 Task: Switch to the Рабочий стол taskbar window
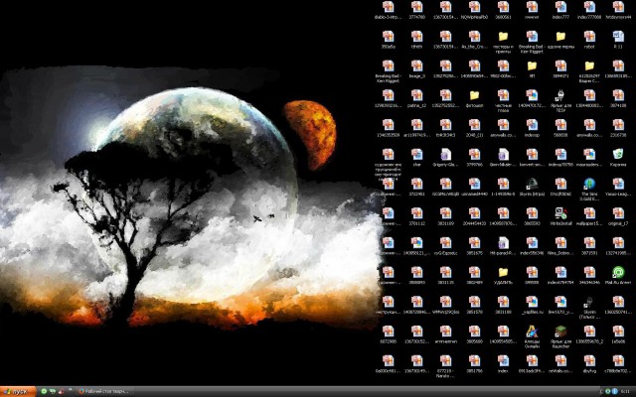point(103,391)
